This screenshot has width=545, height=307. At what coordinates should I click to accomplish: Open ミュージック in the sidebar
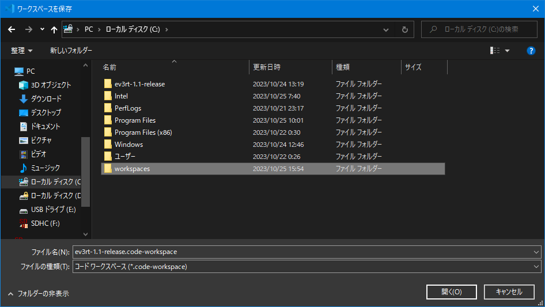click(40, 168)
